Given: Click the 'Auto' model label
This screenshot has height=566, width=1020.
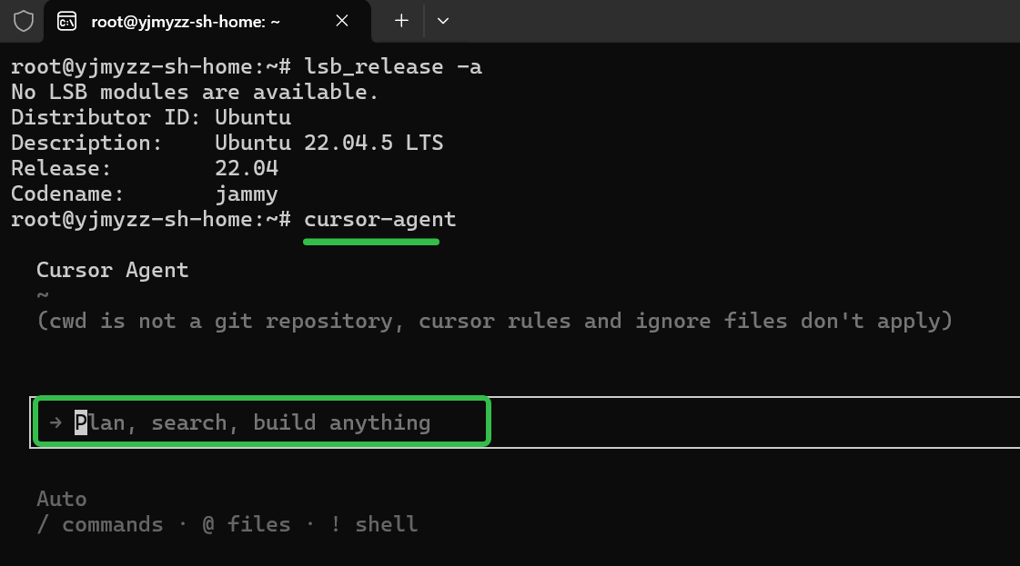Looking at the screenshot, I should click(x=61, y=499).
